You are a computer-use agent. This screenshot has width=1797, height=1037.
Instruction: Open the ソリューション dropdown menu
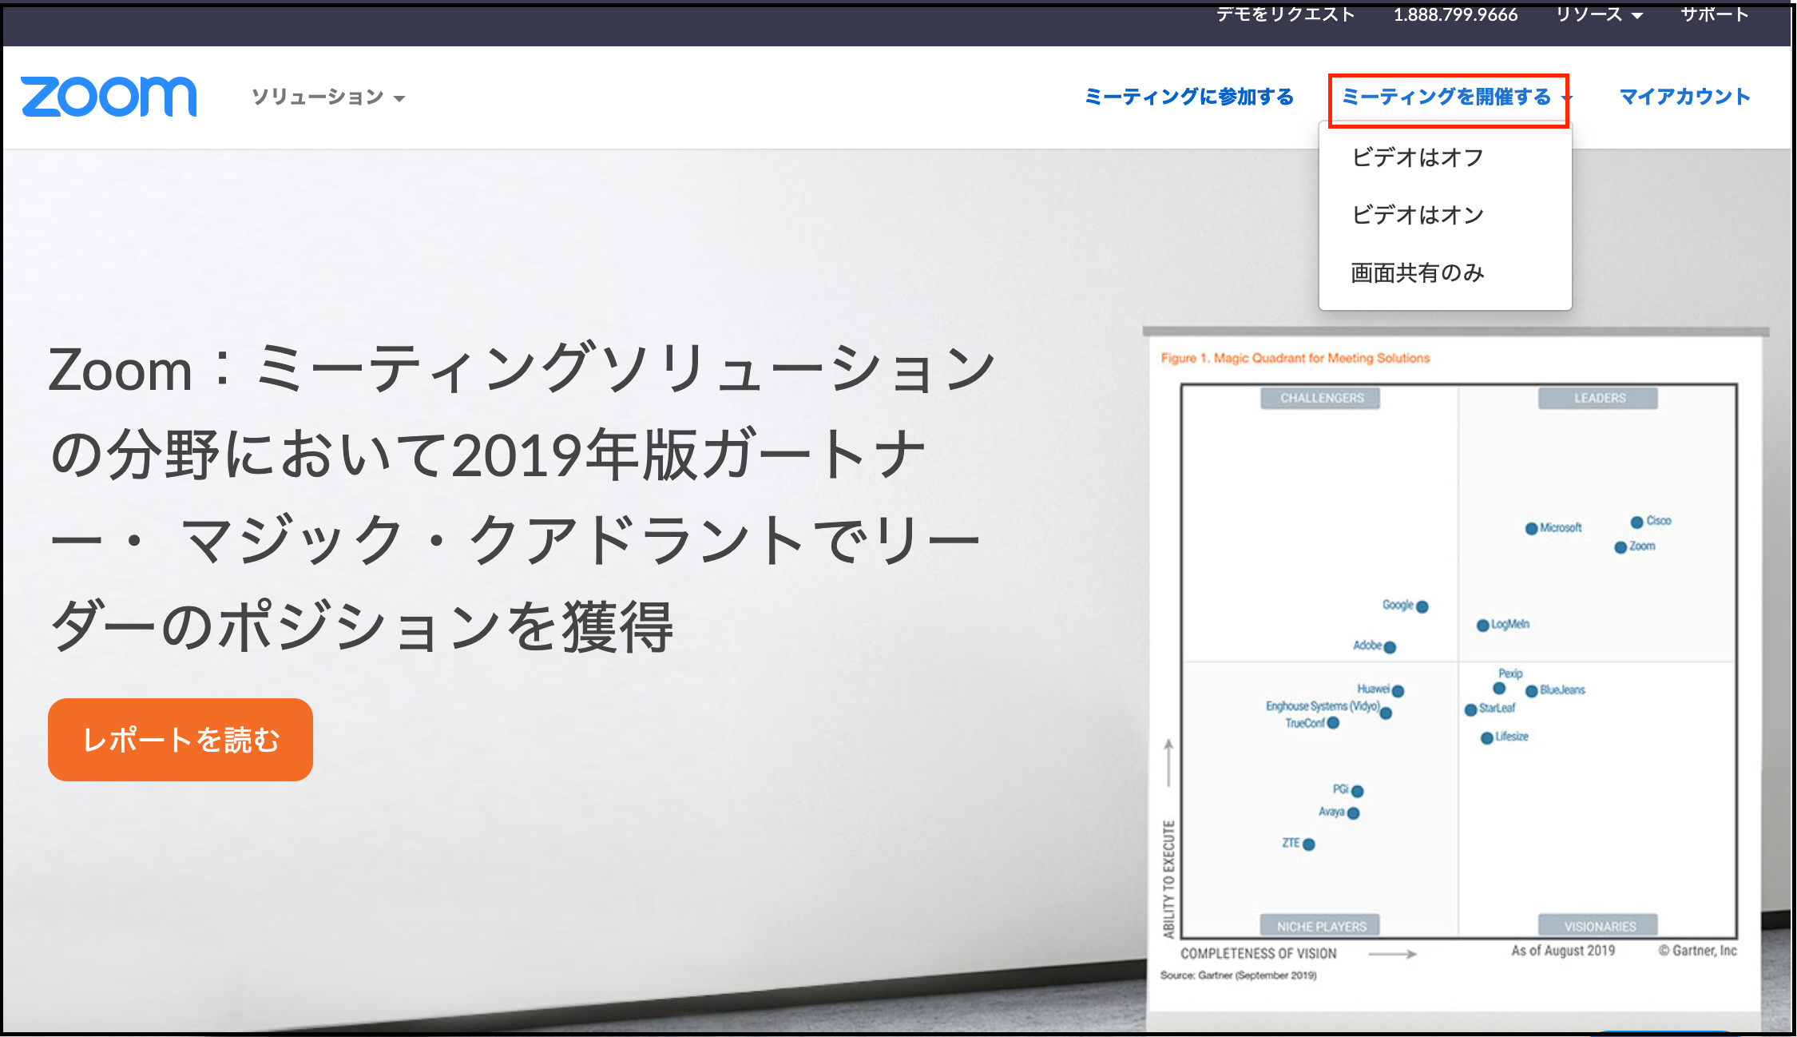(x=327, y=97)
